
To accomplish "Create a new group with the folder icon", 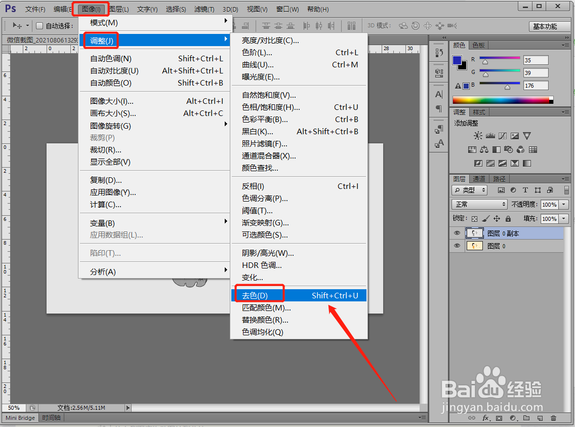I will (526, 418).
